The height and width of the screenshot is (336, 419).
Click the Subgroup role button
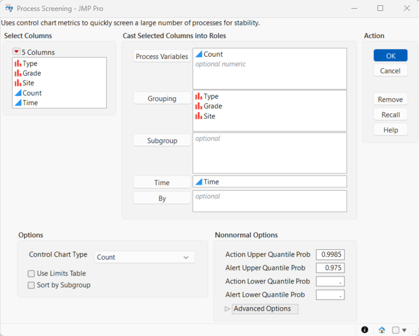coord(162,141)
